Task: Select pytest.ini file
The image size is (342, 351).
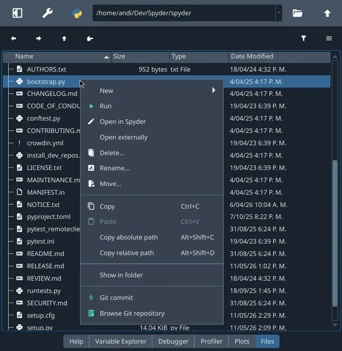Action: pyautogui.click(x=40, y=241)
